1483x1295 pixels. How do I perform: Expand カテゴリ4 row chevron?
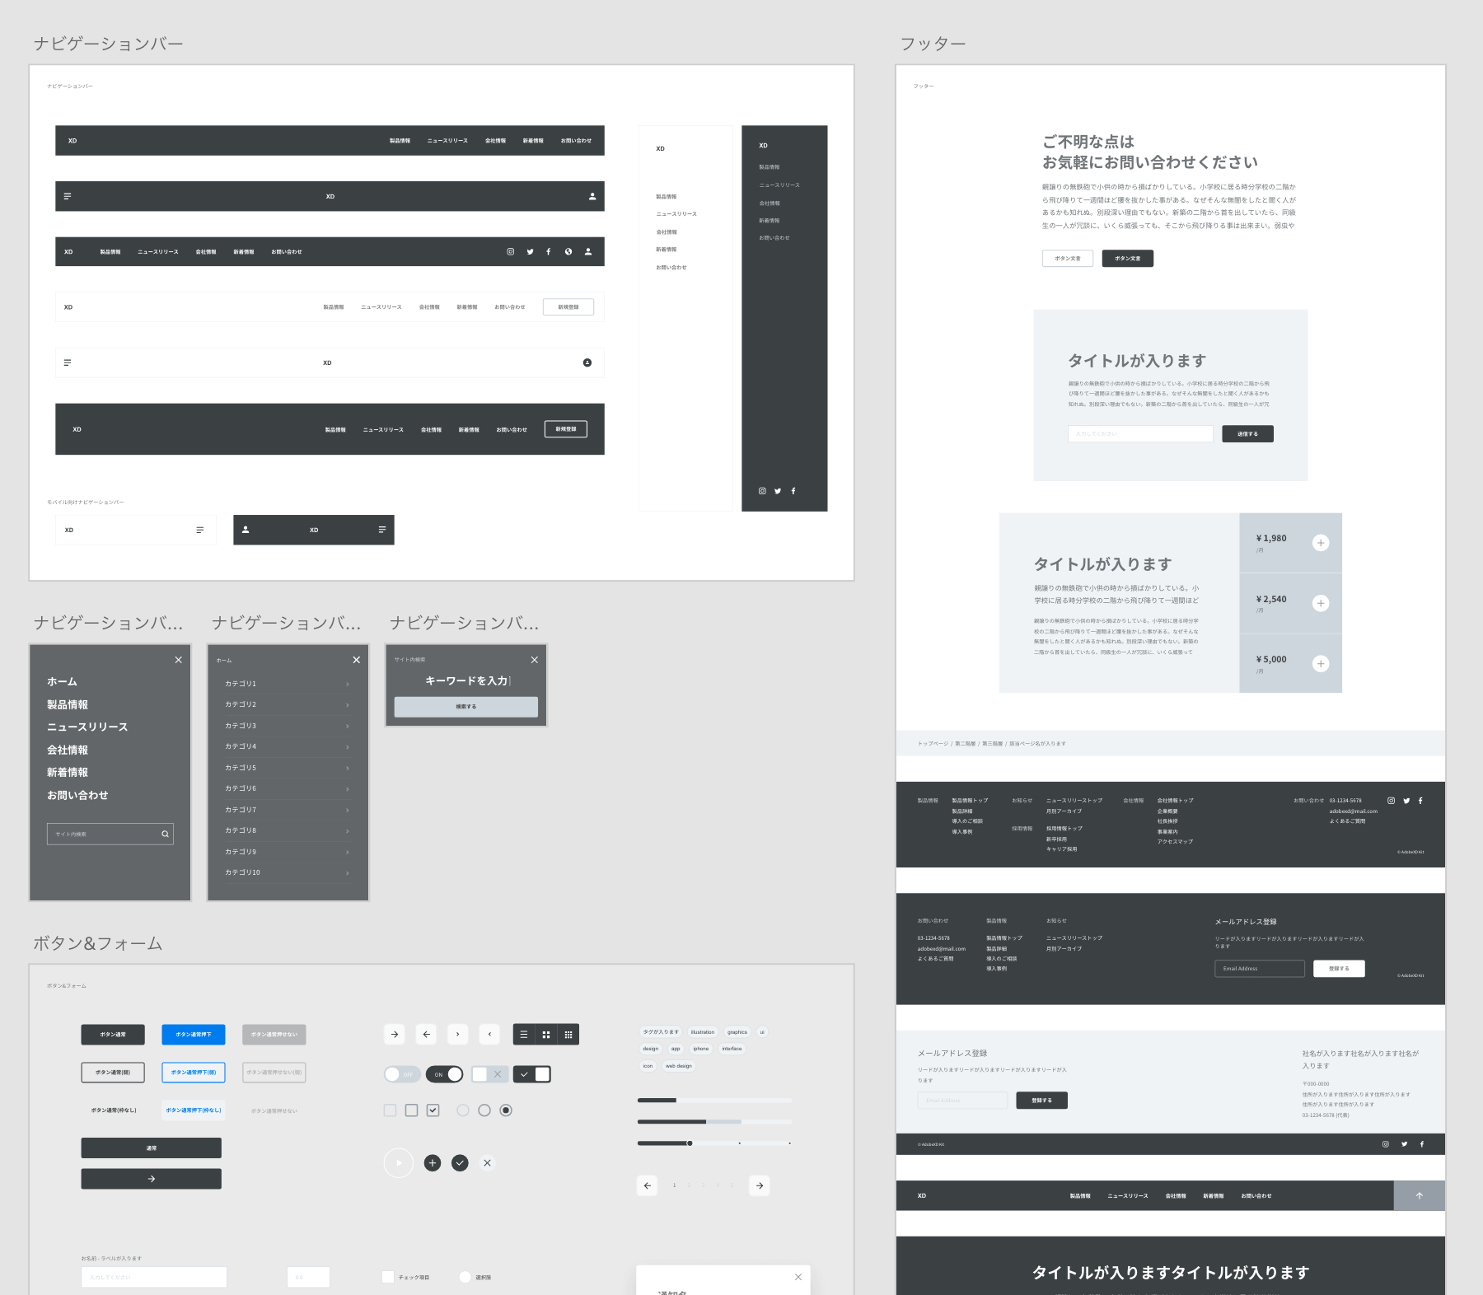[348, 747]
